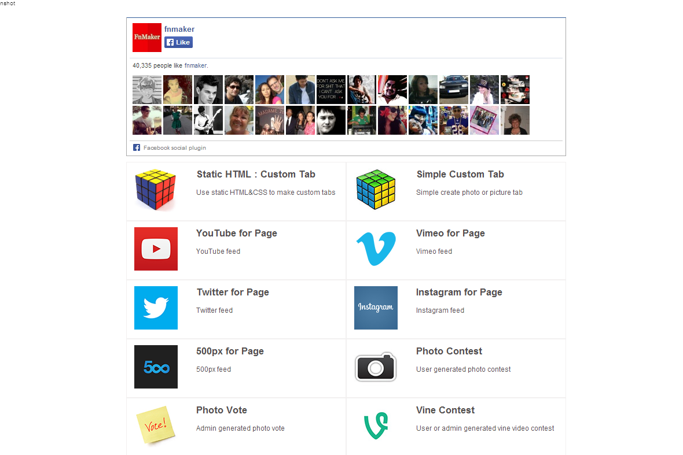
Task: Click 'User generated photo contest' text
Action: (464, 369)
